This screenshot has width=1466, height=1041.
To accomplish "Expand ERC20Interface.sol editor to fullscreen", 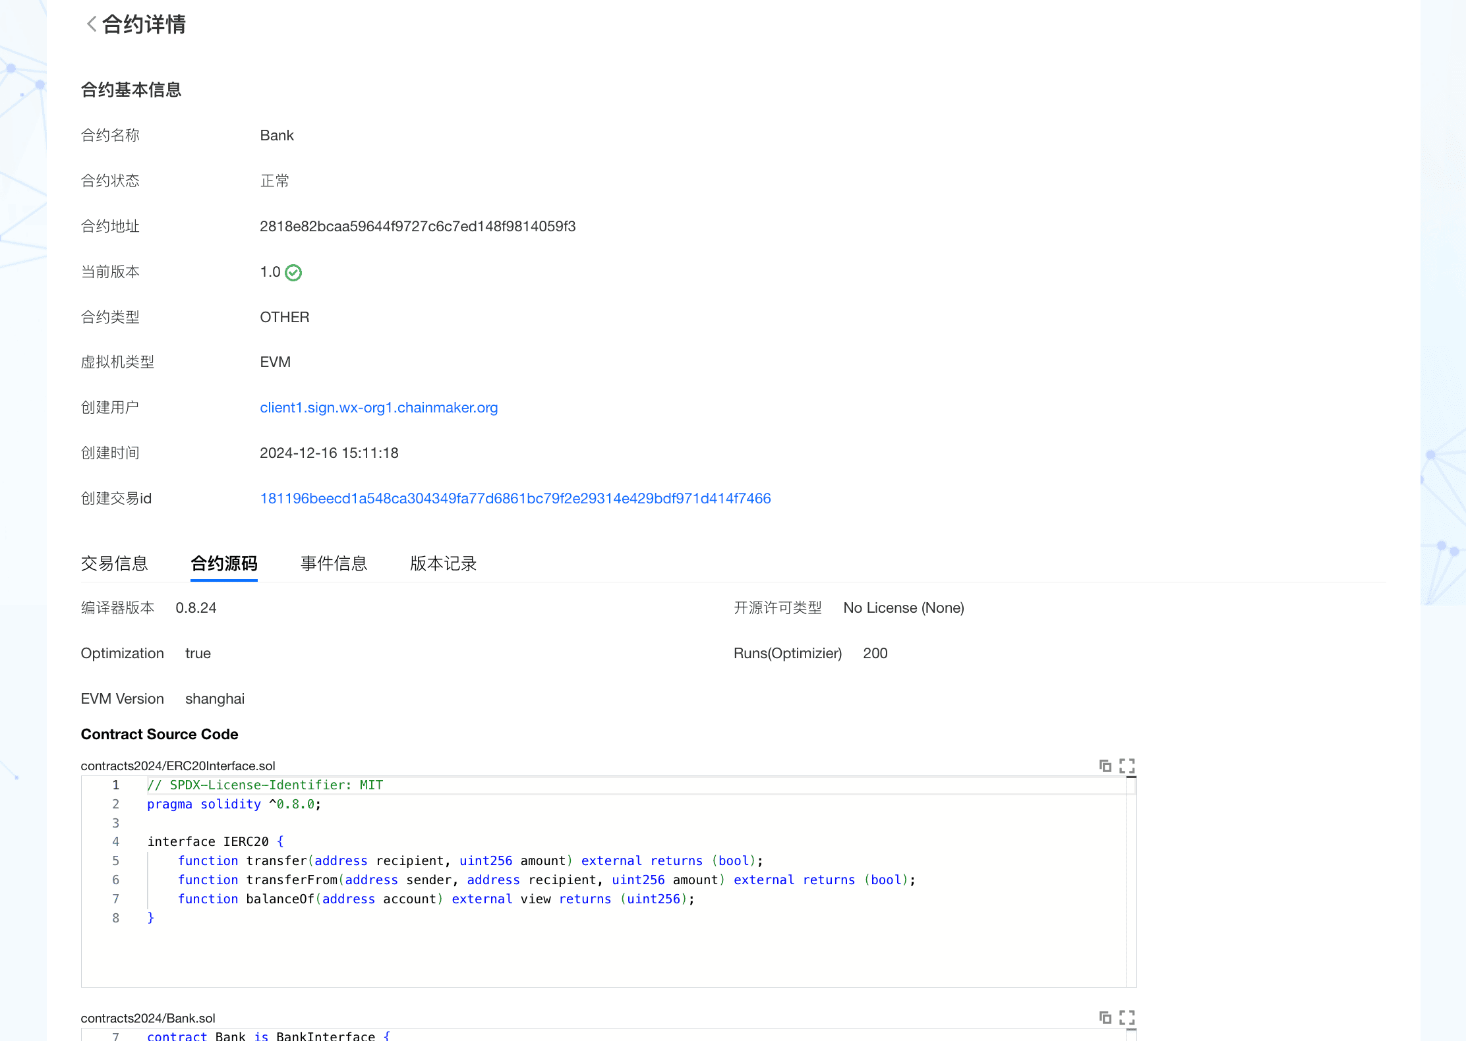I will (1127, 766).
